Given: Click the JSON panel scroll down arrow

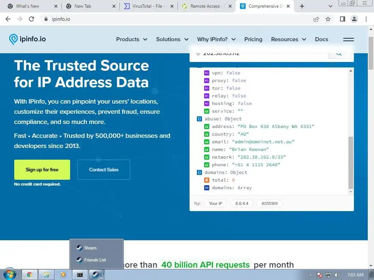Looking at the screenshot, I should 351,192.
